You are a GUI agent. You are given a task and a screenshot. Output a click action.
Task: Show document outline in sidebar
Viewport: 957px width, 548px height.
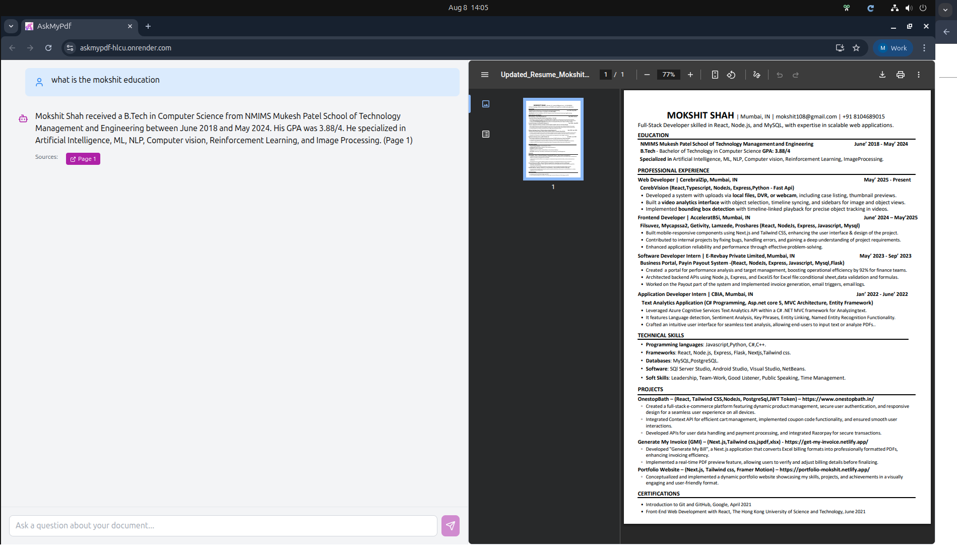[x=486, y=134]
